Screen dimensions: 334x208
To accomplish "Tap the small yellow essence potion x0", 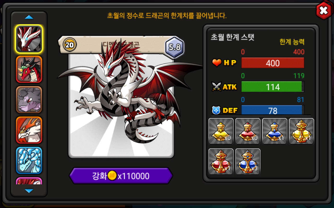I will (x=221, y=131).
